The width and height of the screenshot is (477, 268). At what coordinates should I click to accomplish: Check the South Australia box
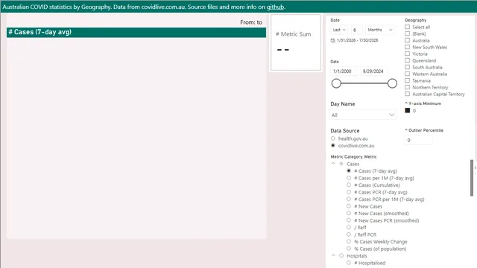pyautogui.click(x=408, y=67)
